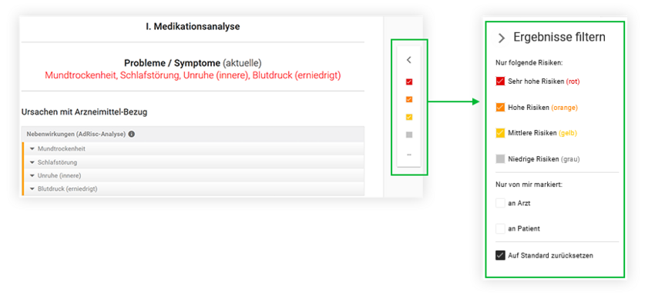The image size is (655, 299).
Task: Toggle the small red checkbox in collapsed sidebar
Action: click(x=409, y=82)
